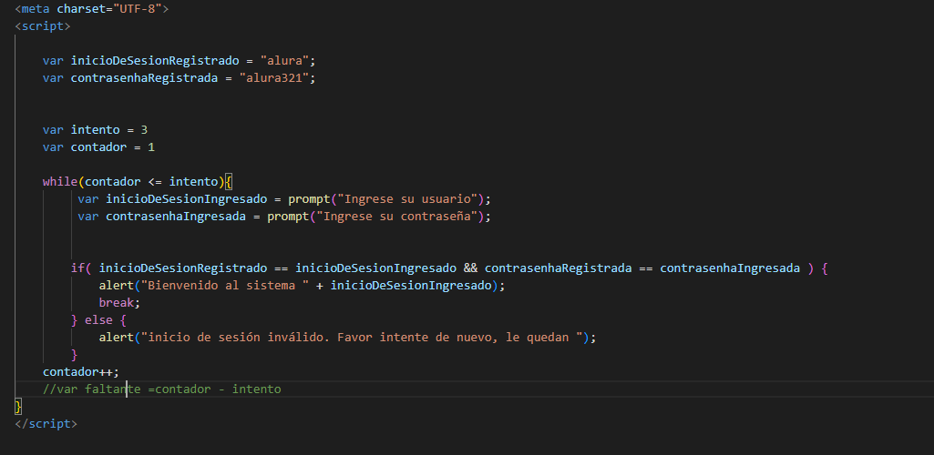Screen dimensions: 934x455
Task: Click the line var intento = 3
Action: 96,129
